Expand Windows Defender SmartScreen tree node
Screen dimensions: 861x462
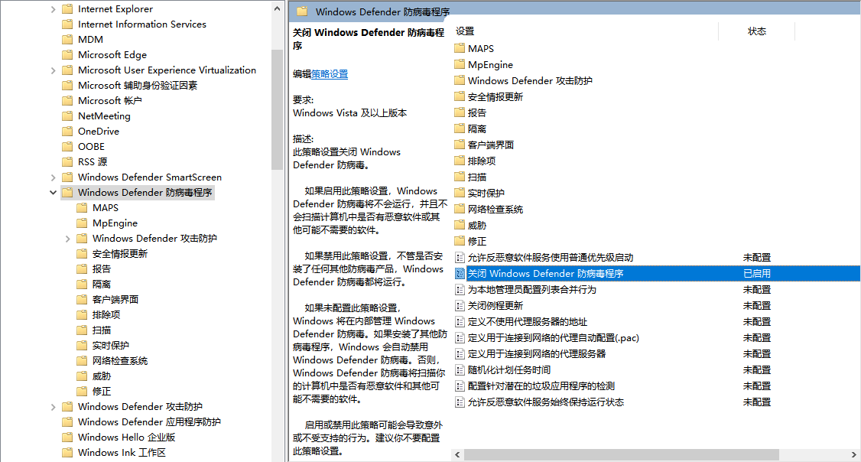[x=53, y=177]
